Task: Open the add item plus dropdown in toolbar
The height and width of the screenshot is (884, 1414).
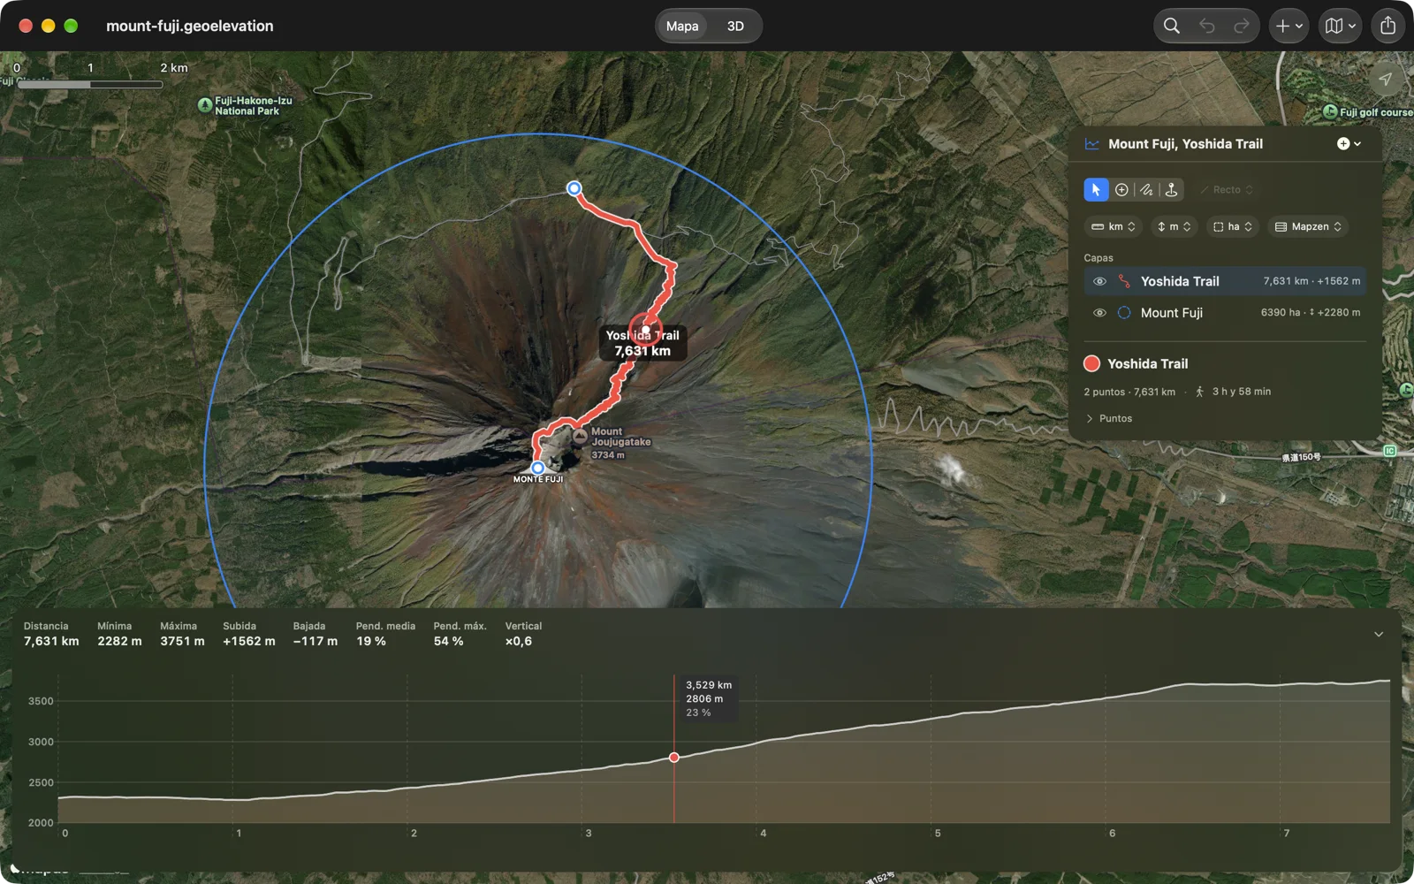Action: 1289,26
